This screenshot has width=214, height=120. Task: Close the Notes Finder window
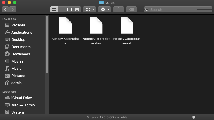4,2
